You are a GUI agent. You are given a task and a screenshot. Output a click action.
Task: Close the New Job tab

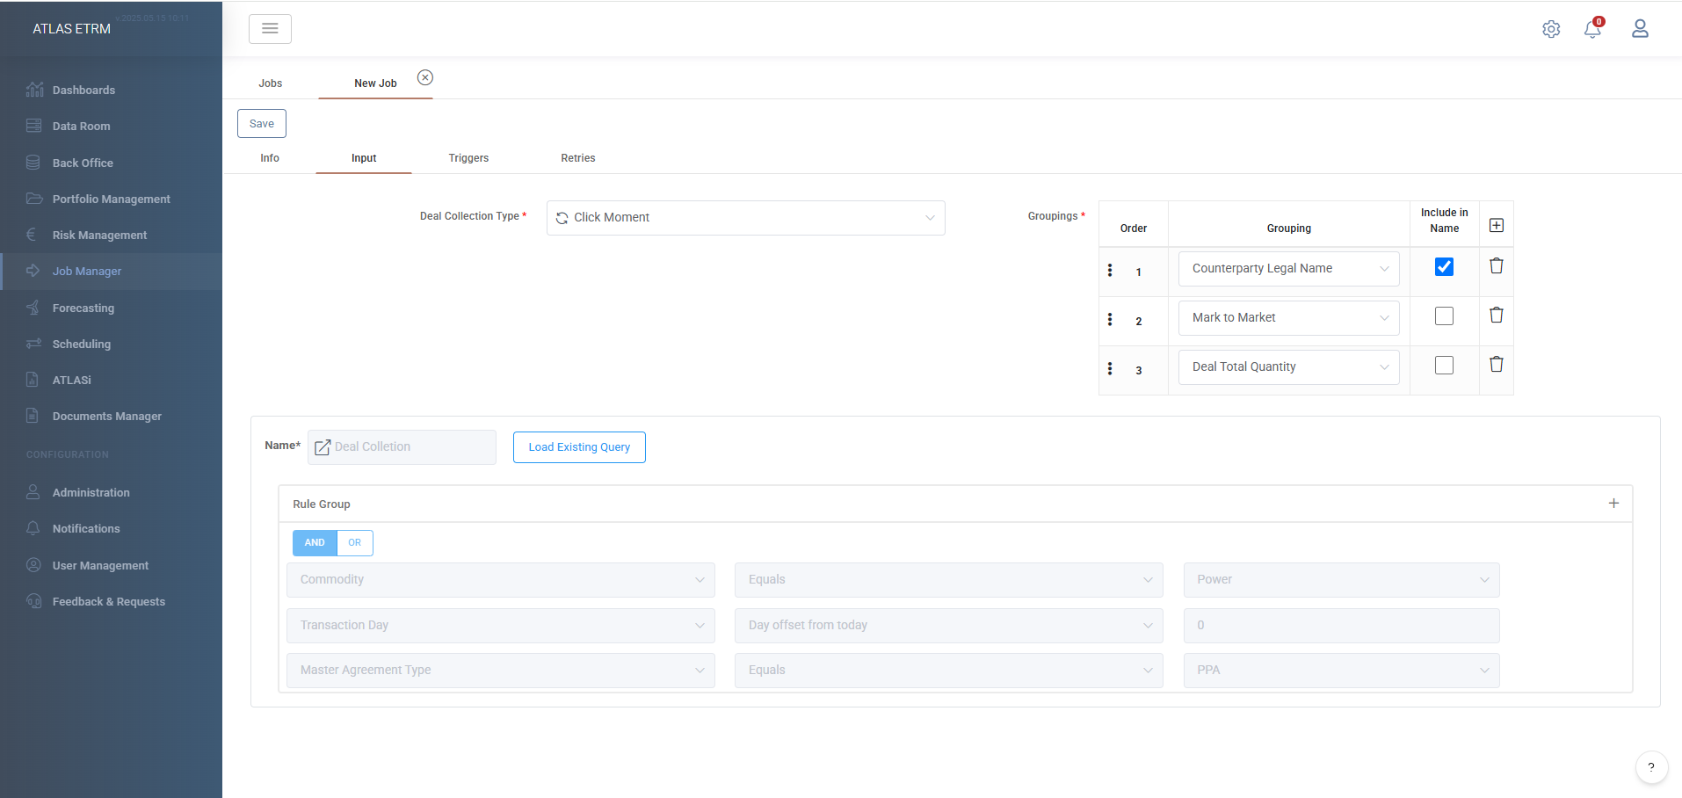click(425, 77)
